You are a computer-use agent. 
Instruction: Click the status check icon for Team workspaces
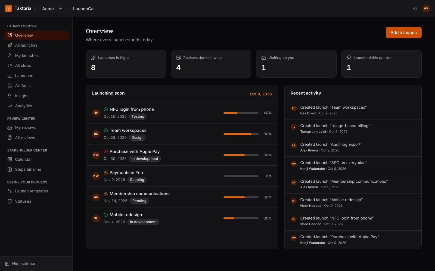(106, 130)
